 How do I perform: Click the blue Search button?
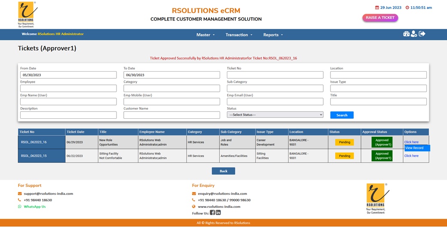coord(342,115)
